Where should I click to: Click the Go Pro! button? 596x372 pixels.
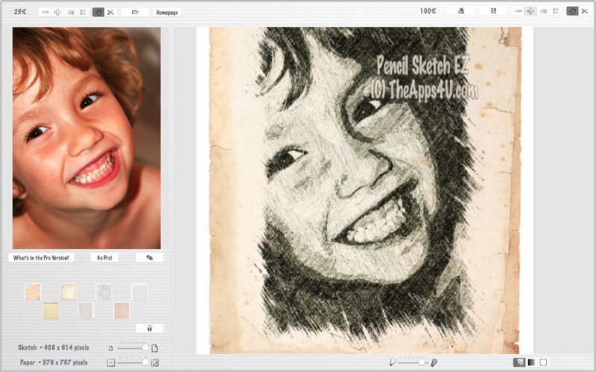click(104, 257)
